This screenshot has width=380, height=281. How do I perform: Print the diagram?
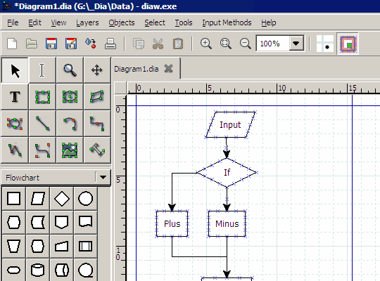(110, 44)
